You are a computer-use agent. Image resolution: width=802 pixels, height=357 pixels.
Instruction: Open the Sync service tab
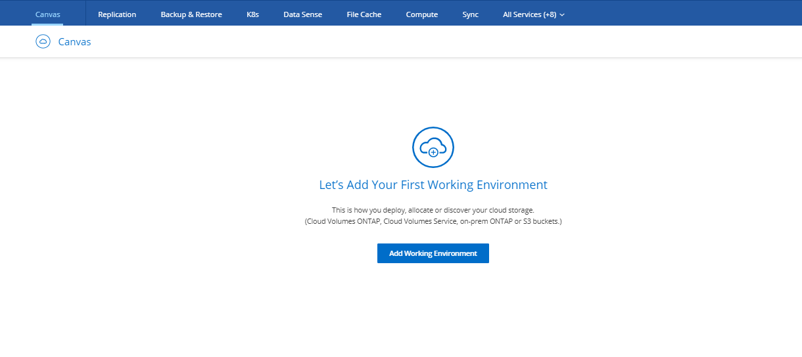(470, 14)
